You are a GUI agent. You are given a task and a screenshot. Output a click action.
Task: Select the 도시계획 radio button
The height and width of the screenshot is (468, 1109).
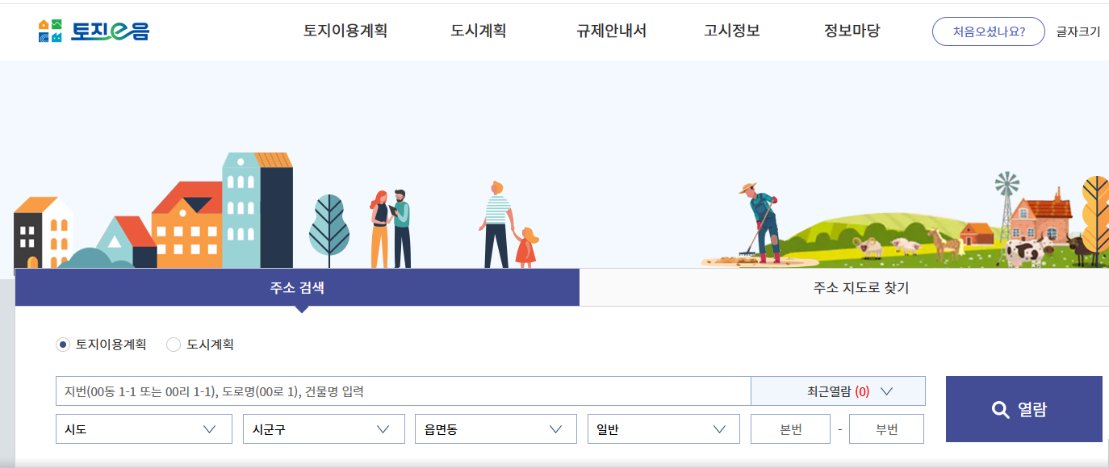pos(174,345)
